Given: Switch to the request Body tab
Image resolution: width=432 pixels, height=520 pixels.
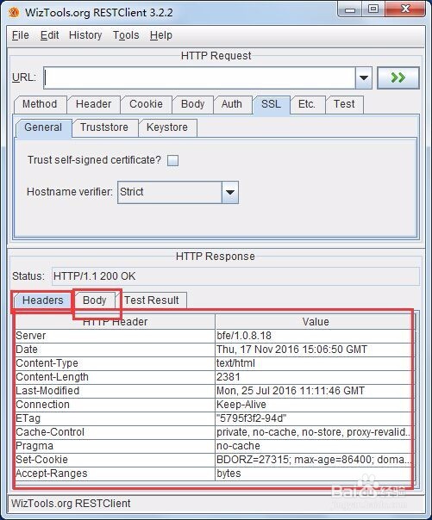Looking at the screenshot, I should point(192,104).
